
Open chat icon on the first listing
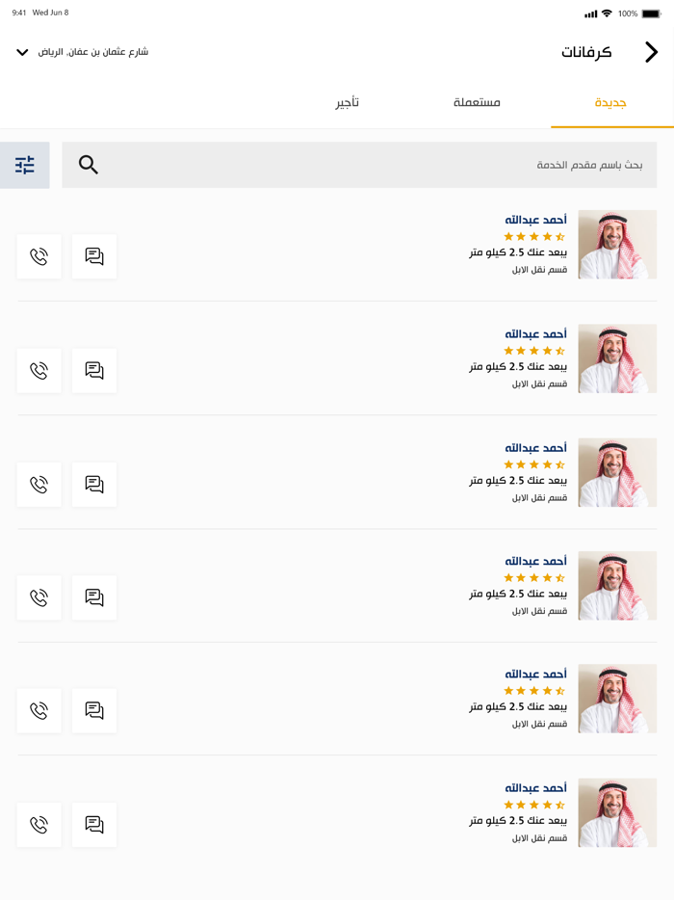click(93, 256)
